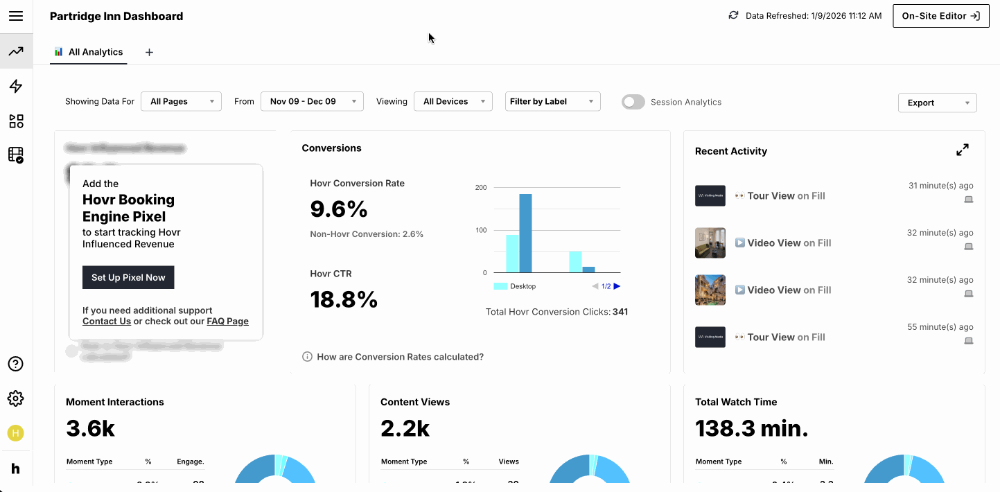The height and width of the screenshot is (492, 1000).
Task: Open the help question mark icon
Action: pos(15,364)
